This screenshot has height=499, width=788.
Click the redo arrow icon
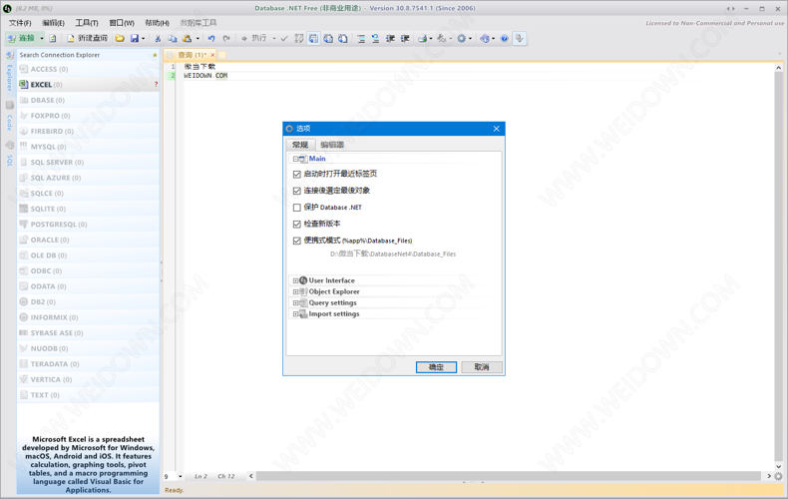coord(226,38)
